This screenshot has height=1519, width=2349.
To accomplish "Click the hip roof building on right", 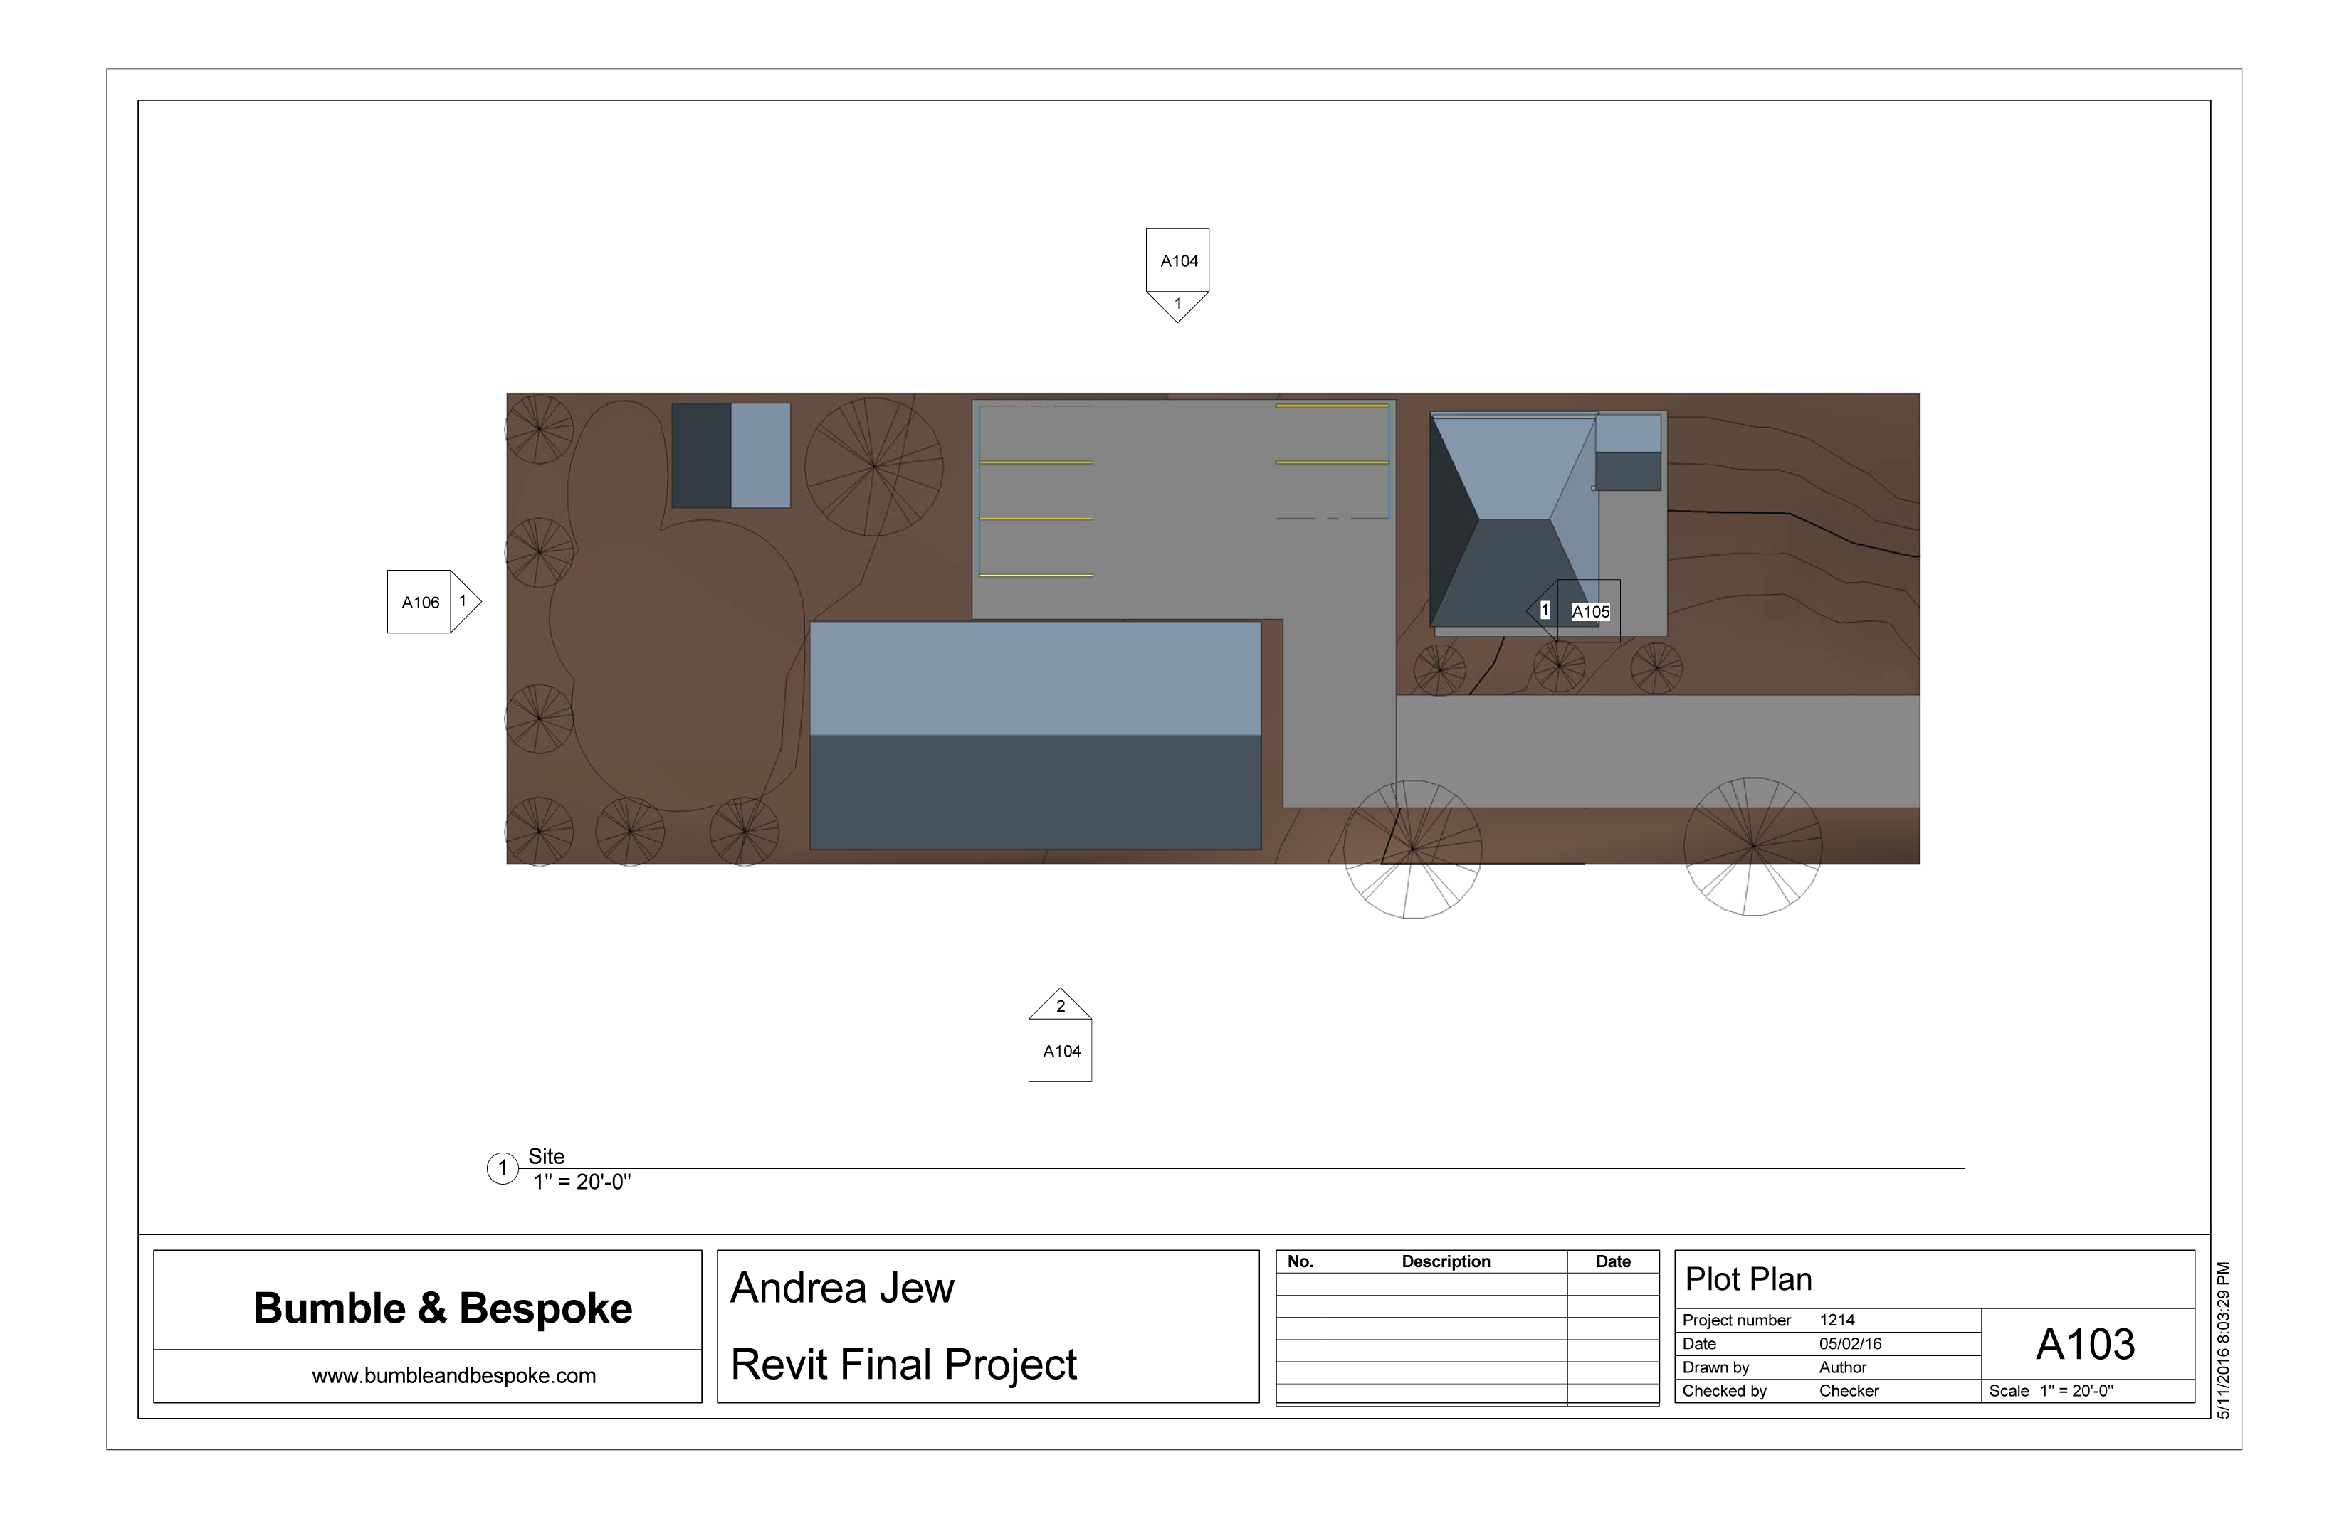I will tap(1513, 518).
